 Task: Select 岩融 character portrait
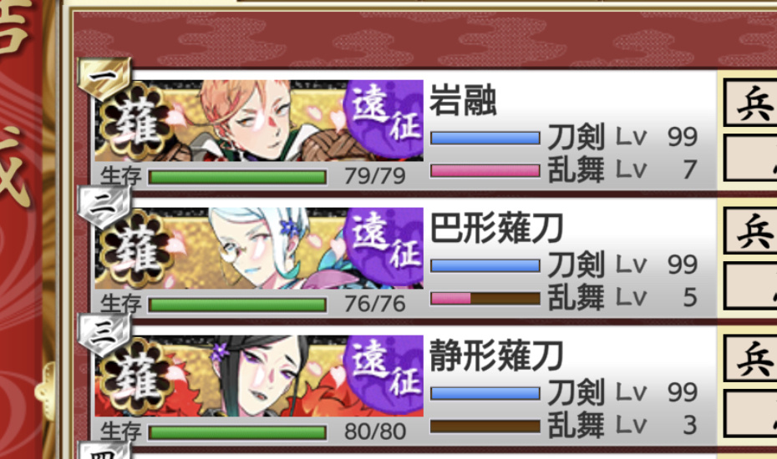click(x=259, y=120)
